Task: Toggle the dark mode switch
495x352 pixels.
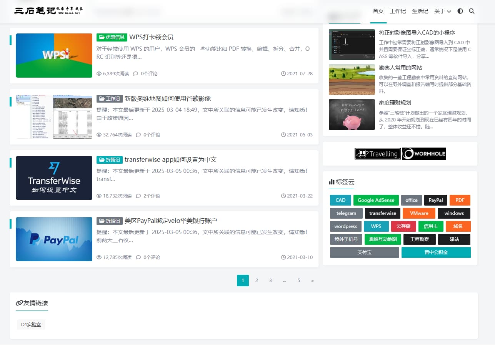Action: click(460, 12)
